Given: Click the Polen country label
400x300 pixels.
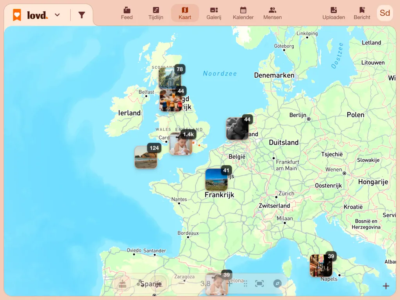Looking at the screenshot, I should point(355,115).
